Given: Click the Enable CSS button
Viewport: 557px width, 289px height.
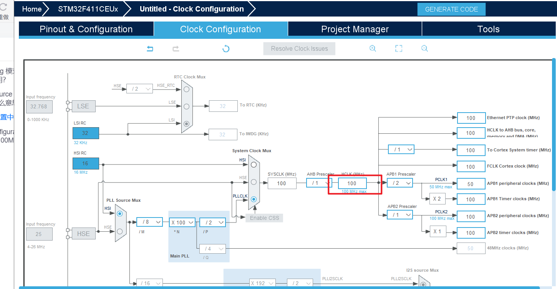Looking at the screenshot, I should pos(265,218).
